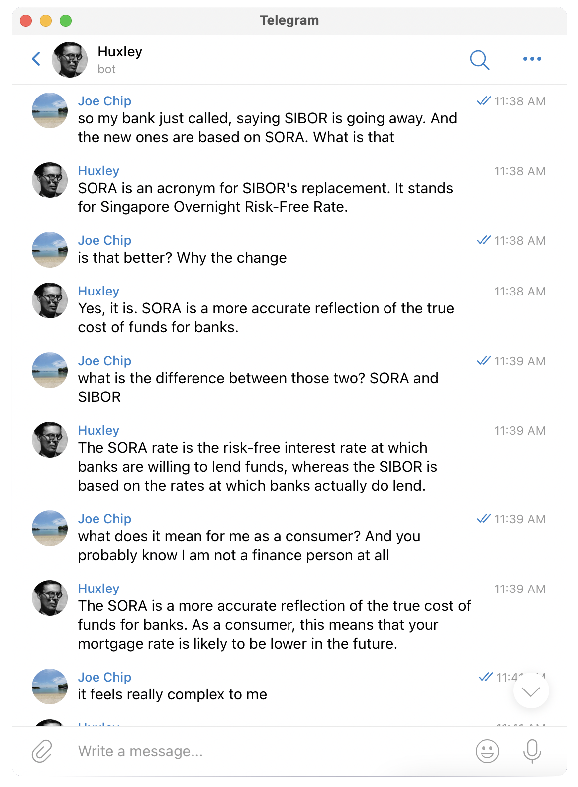578x787 pixels.
Task: Click Huxley name above risk-free interest rate reply
Action: tap(98, 430)
